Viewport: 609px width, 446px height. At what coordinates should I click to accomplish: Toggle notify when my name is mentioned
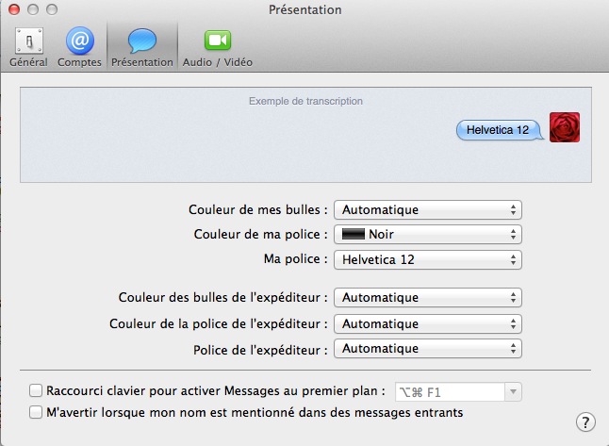pos(36,412)
